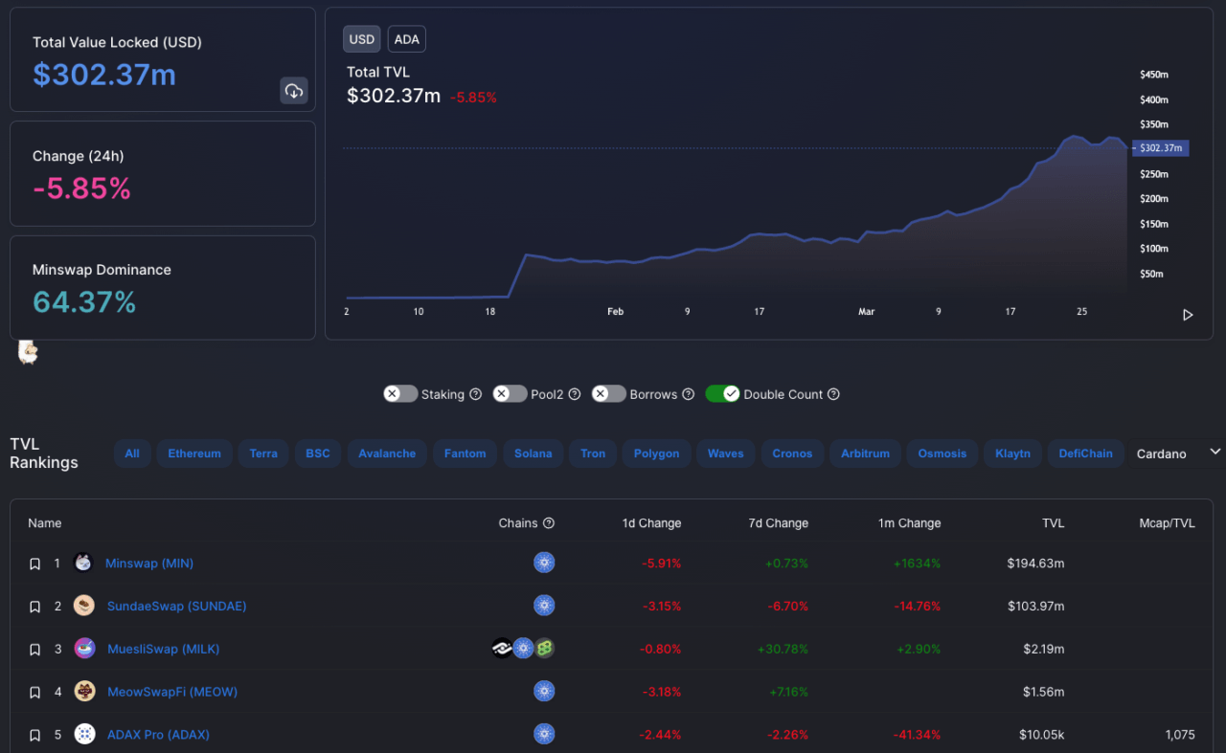Sort table by the Name column header
The height and width of the screenshot is (753, 1226).
[x=45, y=523]
